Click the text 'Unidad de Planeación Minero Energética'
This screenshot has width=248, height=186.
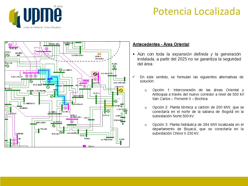tap(42, 27)
